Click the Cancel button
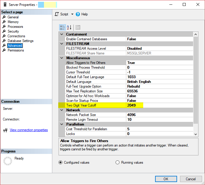 191,179
